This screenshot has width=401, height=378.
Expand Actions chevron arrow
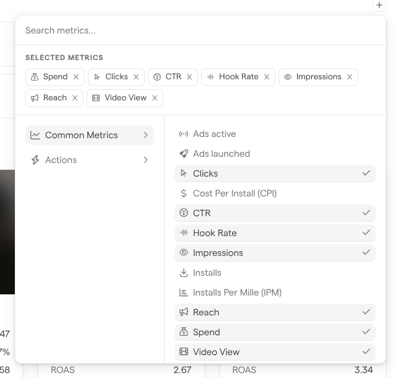(146, 160)
